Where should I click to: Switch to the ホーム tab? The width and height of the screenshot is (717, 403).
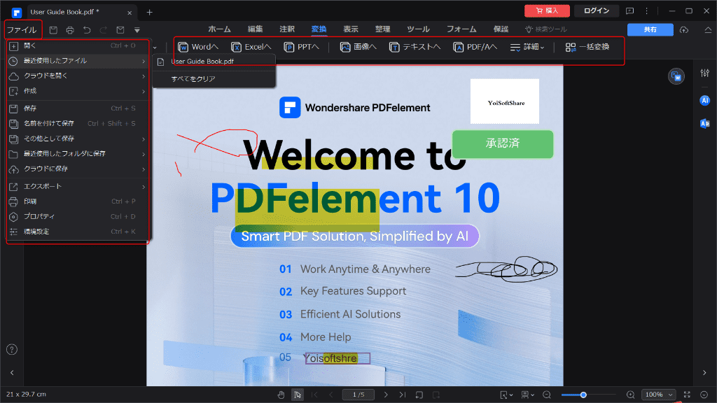click(219, 29)
